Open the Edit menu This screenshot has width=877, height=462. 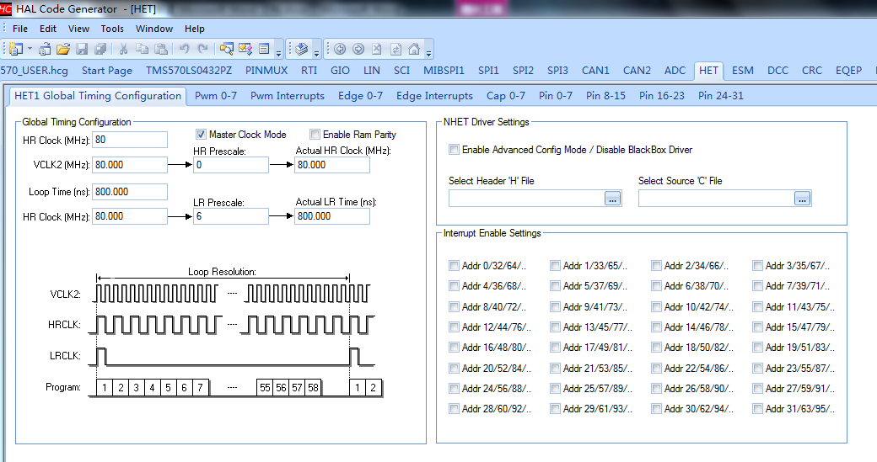[x=48, y=29]
